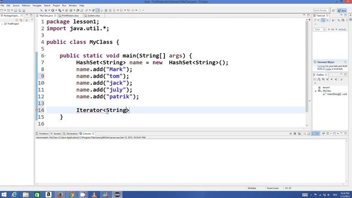Open the Refactor menu
Screen dimensions: 352x198
pyautogui.click(x=26, y=5)
